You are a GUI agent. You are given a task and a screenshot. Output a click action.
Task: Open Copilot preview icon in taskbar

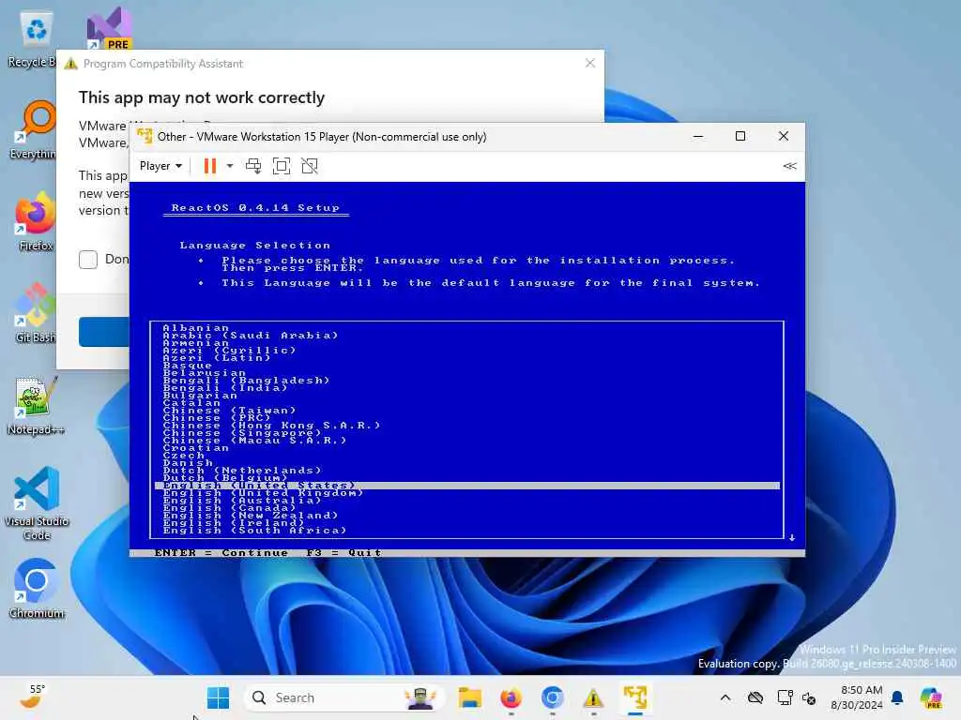(932, 697)
